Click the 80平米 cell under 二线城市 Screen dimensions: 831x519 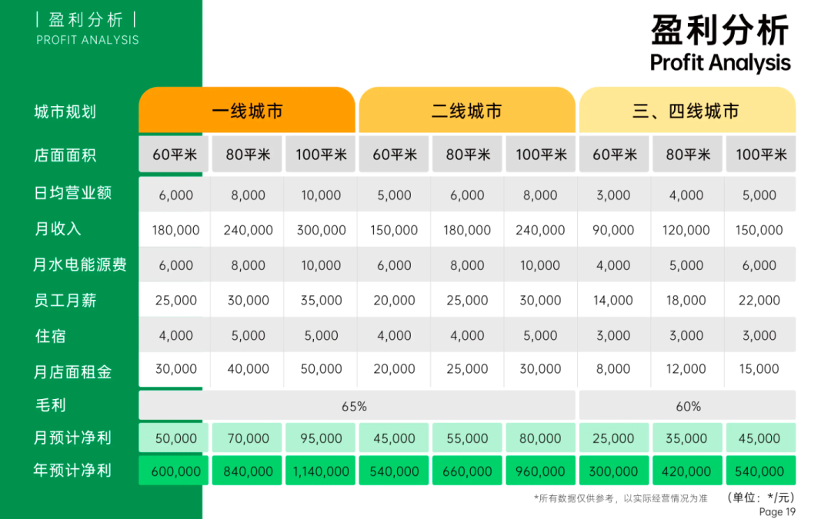point(467,154)
